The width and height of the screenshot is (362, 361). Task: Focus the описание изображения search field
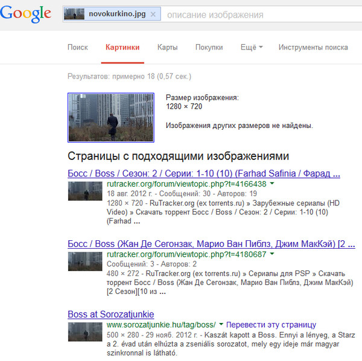pyautogui.click(x=253, y=14)
